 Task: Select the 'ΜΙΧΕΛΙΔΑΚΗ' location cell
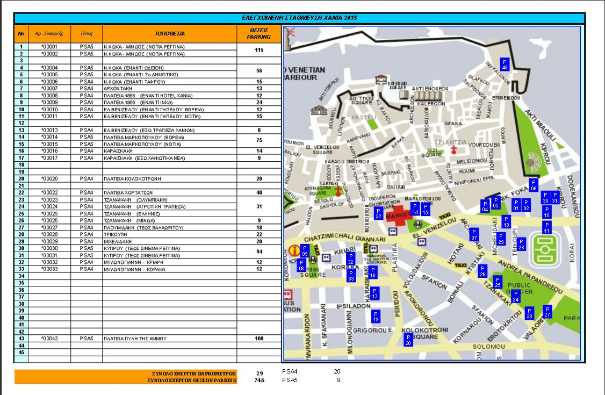[x=169, y=241]
